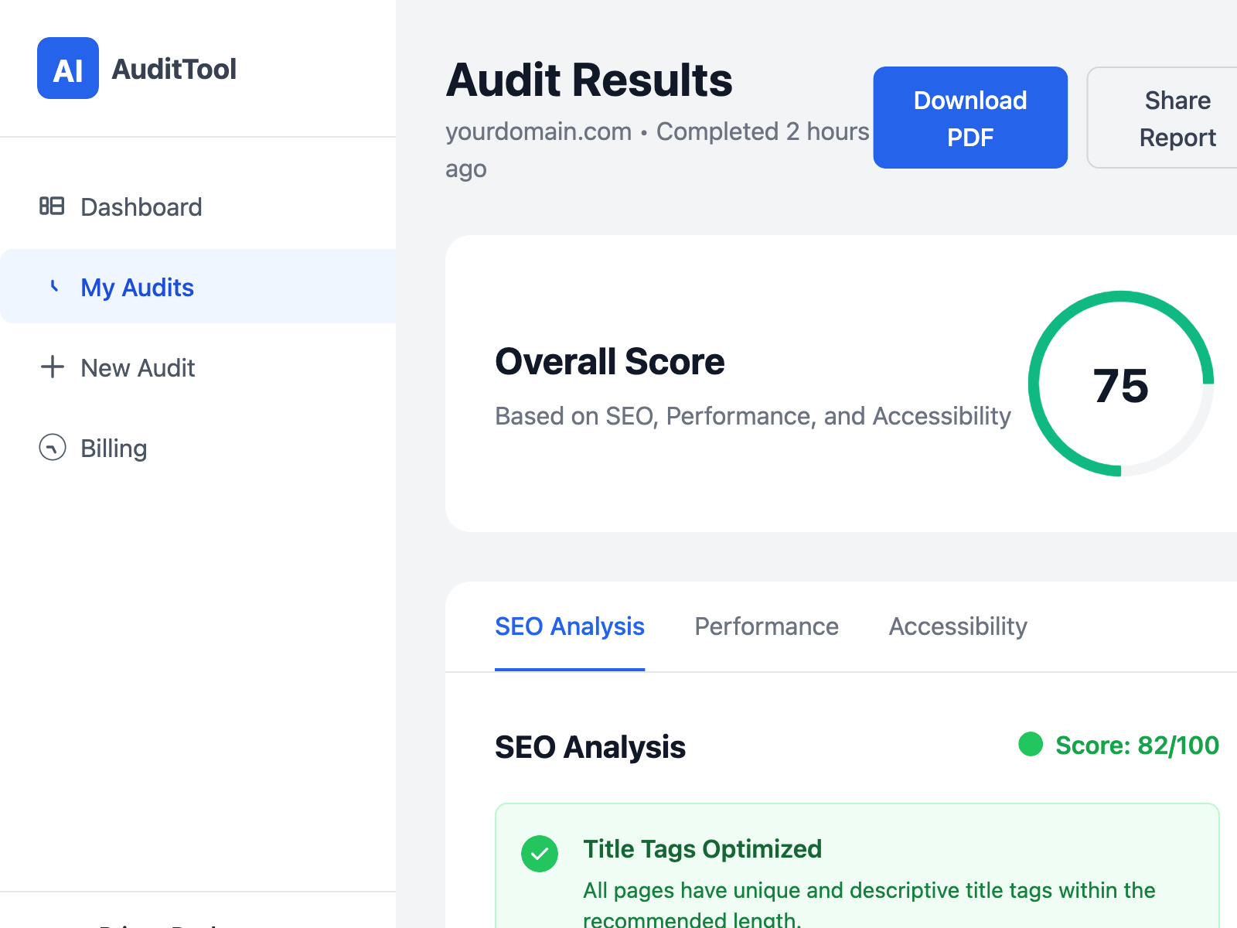Click the circular overall score gauge showing 75
This screenshot has width=1237, height=928.
[1120, 384]
